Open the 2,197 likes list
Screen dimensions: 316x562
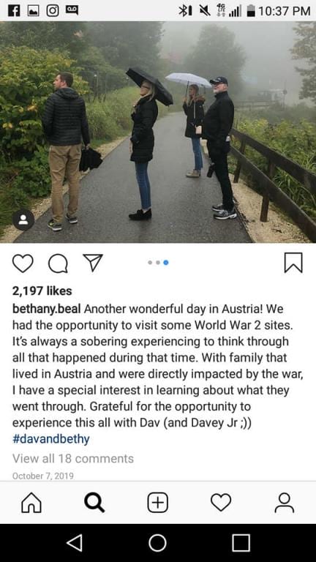tap(42, 291)
